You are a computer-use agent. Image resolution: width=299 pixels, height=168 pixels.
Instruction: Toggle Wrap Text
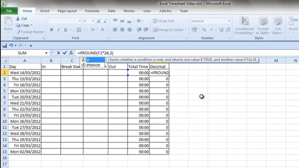click(164, 21)
